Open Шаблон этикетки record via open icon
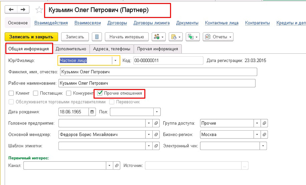The width and height of the screenshot is (306, 185). click(156, 146)
